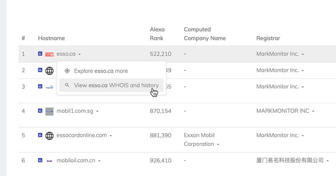Click the gray mobil1.com.sg site thumbnail
This screenshot has height=176, width=336.
point(49,111)
